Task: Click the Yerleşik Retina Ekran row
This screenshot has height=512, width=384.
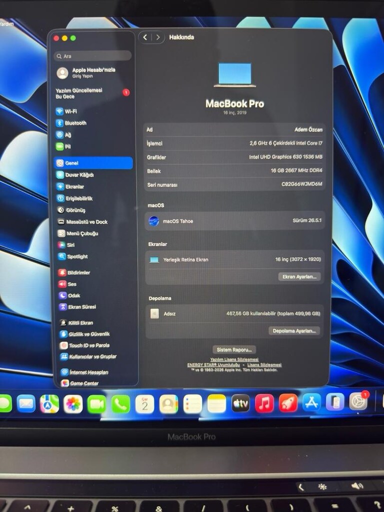Action: pos(235,259)
